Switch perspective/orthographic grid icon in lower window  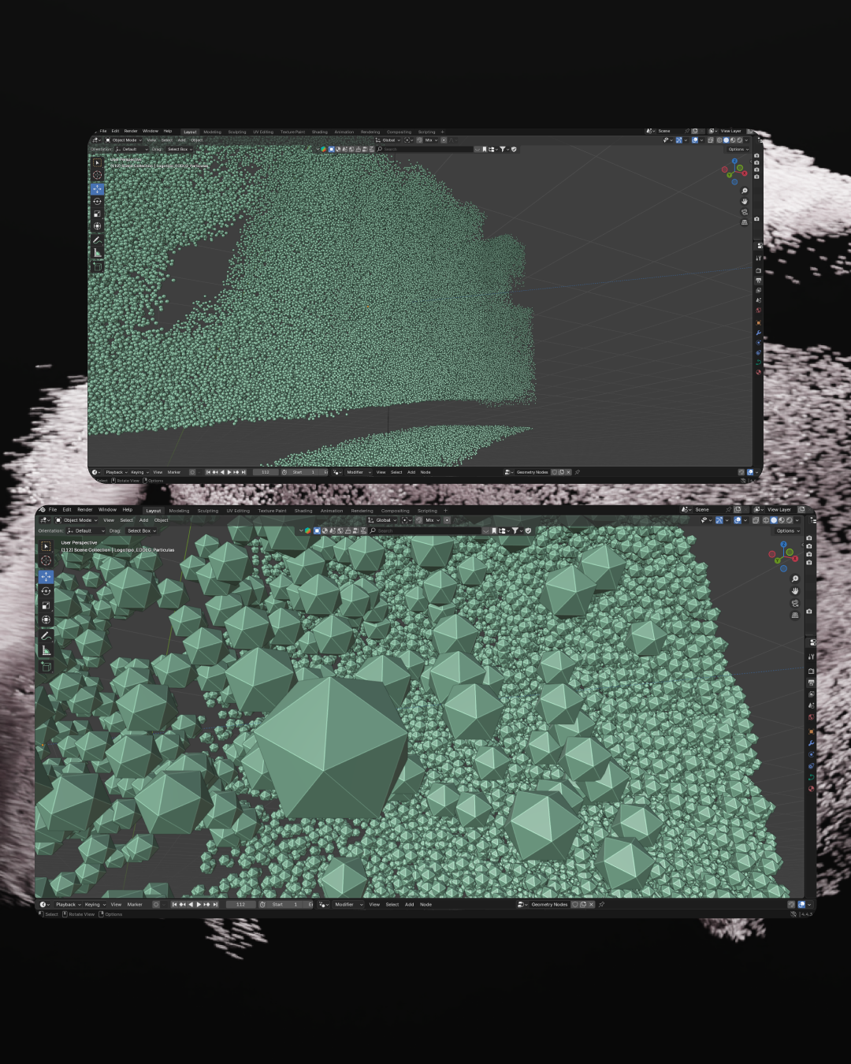click(x=795, y=615)
